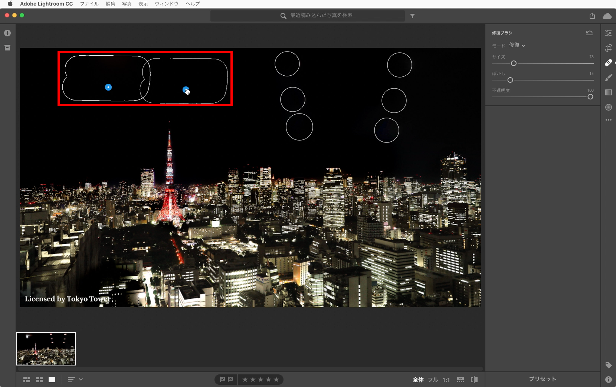616x387 pixels.
Task: Open the 表示 menu
Action: click(x=143, y=4)
